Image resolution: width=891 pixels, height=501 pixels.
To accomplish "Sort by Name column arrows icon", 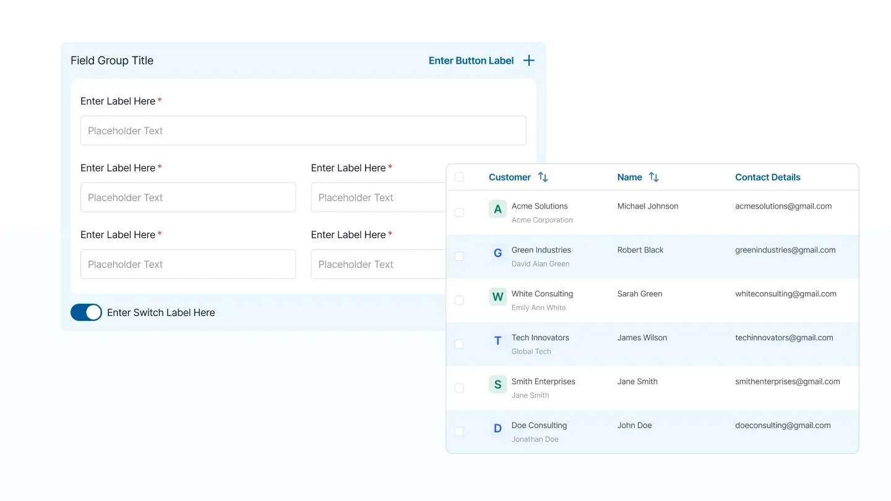I will pos(653,177).
